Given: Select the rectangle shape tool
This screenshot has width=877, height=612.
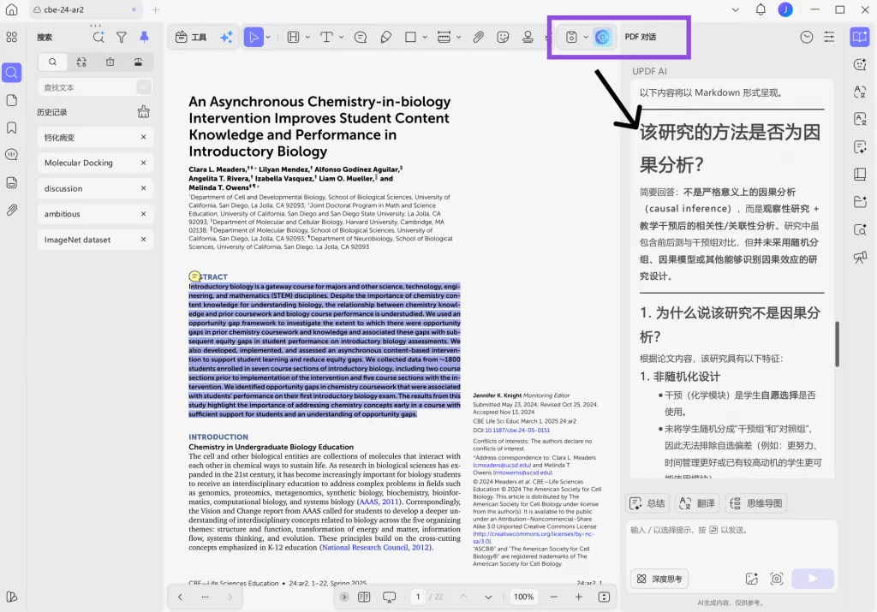Looking at the screenshot, I should (x=410, y=38).
